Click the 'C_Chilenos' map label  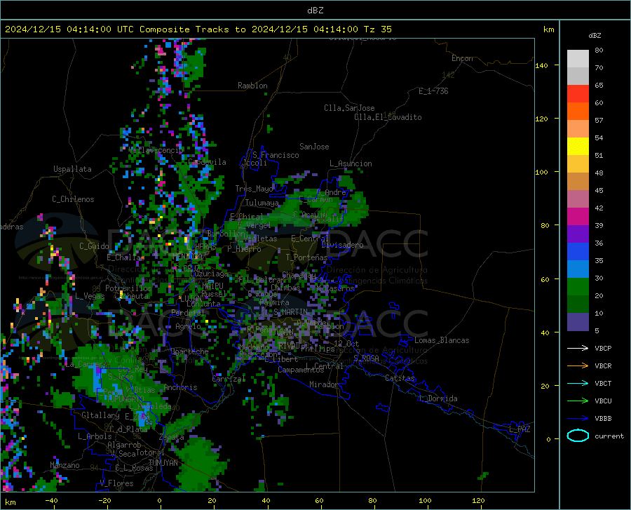pyautogui.click(x=73, y=199)
